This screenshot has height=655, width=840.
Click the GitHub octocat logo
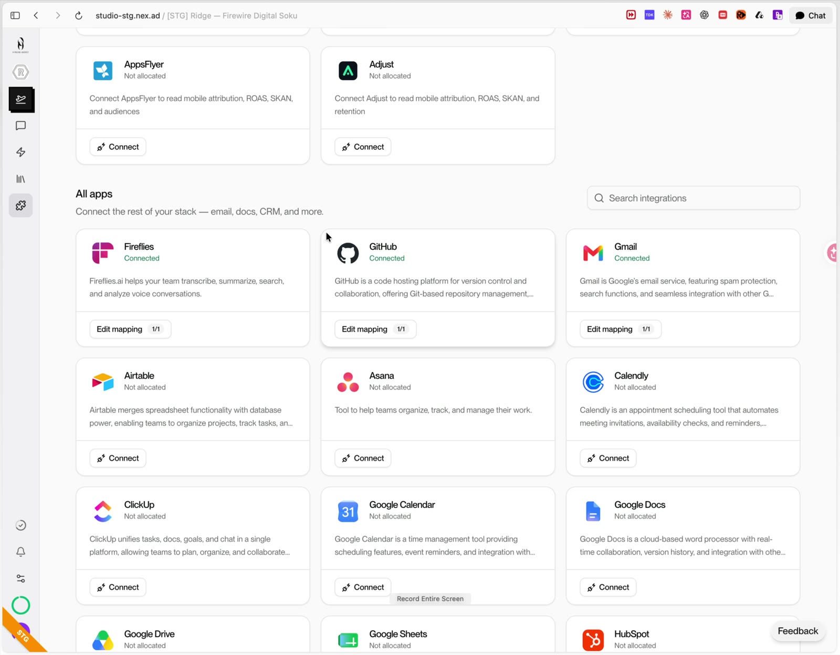click(x=348, y=253)
